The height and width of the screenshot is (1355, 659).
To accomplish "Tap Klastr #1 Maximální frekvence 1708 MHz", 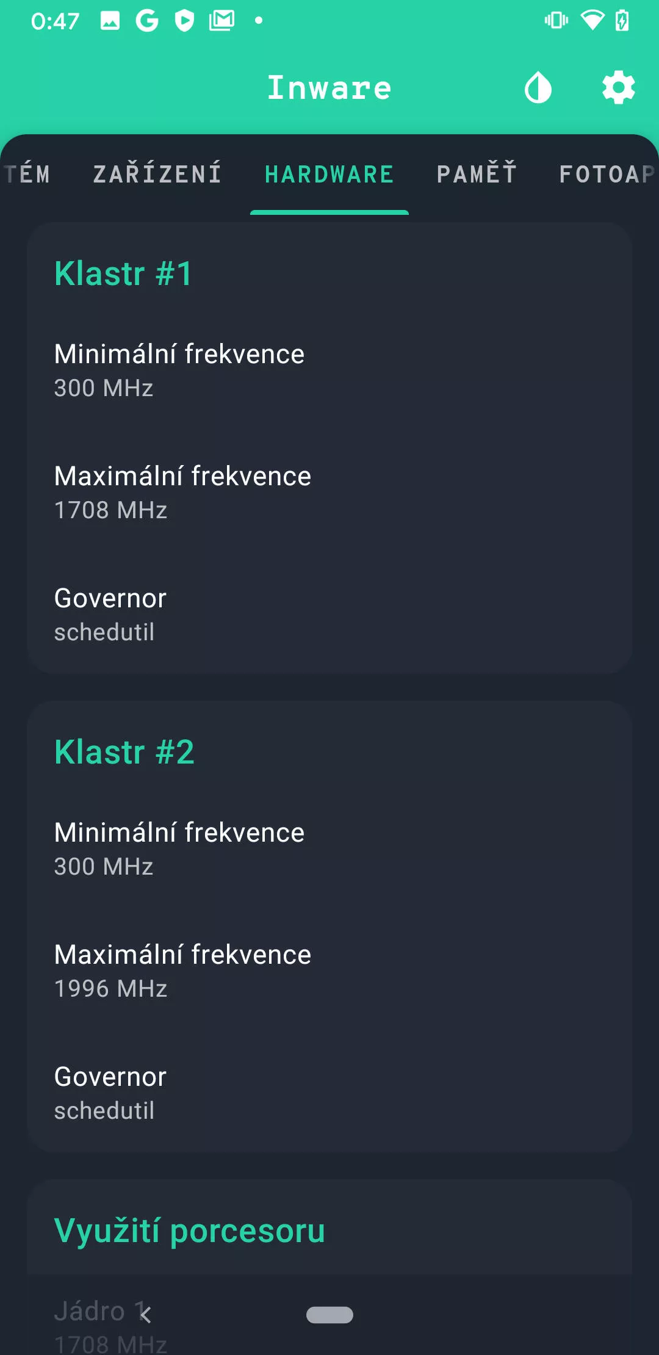I will coord(182,492).
